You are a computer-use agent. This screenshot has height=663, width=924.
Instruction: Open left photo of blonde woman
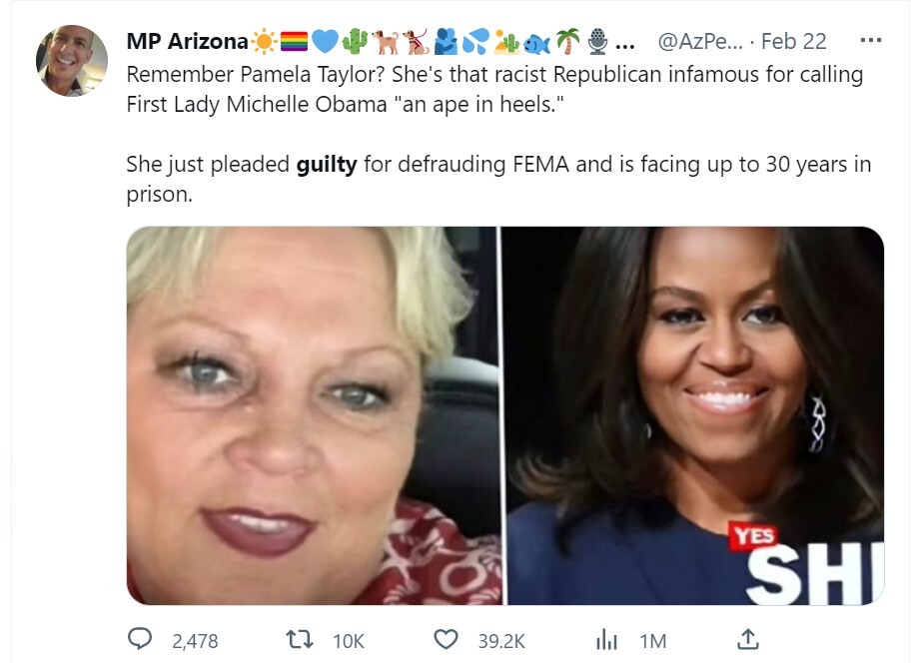click(x=314, y=415)
